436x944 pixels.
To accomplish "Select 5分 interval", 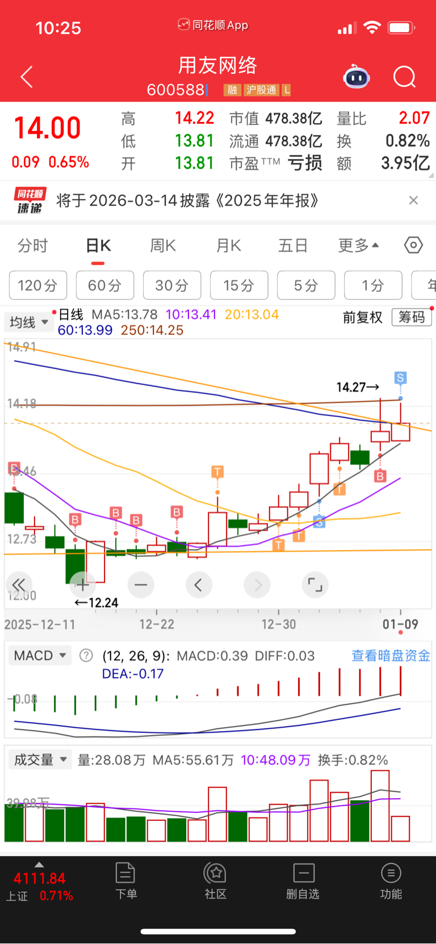I will [306, 285].
